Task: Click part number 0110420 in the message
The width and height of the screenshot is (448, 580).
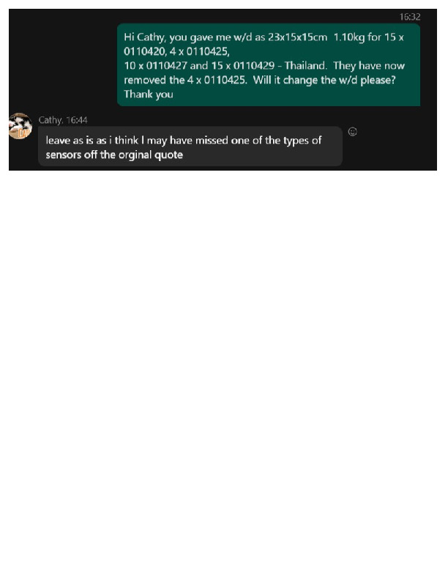Action: pyautogui.click(x=145, y=52)
